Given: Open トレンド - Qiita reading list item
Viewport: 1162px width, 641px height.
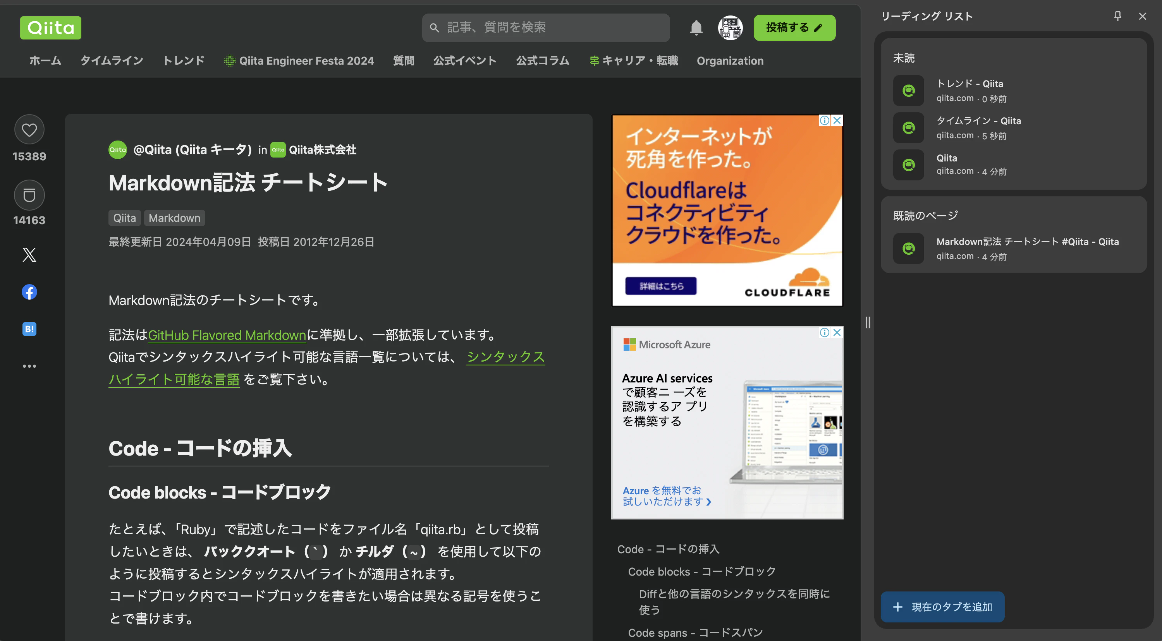Looking at the screenshot, I should tap(1014, 91).
